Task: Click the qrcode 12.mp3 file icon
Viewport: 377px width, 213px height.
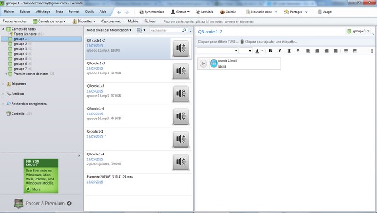Action: [214, 64]
